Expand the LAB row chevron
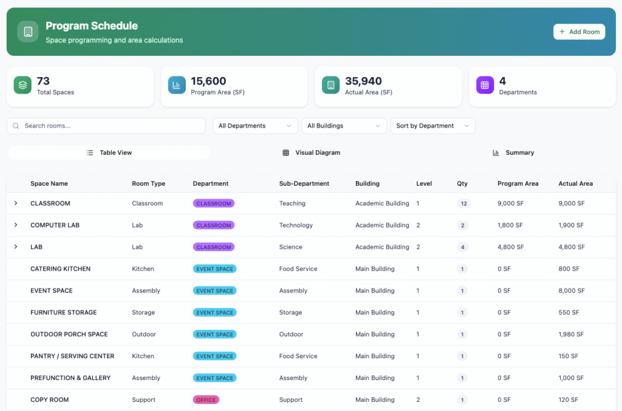Viewport: 622px width, 411px height. click(x=16, y=247)
